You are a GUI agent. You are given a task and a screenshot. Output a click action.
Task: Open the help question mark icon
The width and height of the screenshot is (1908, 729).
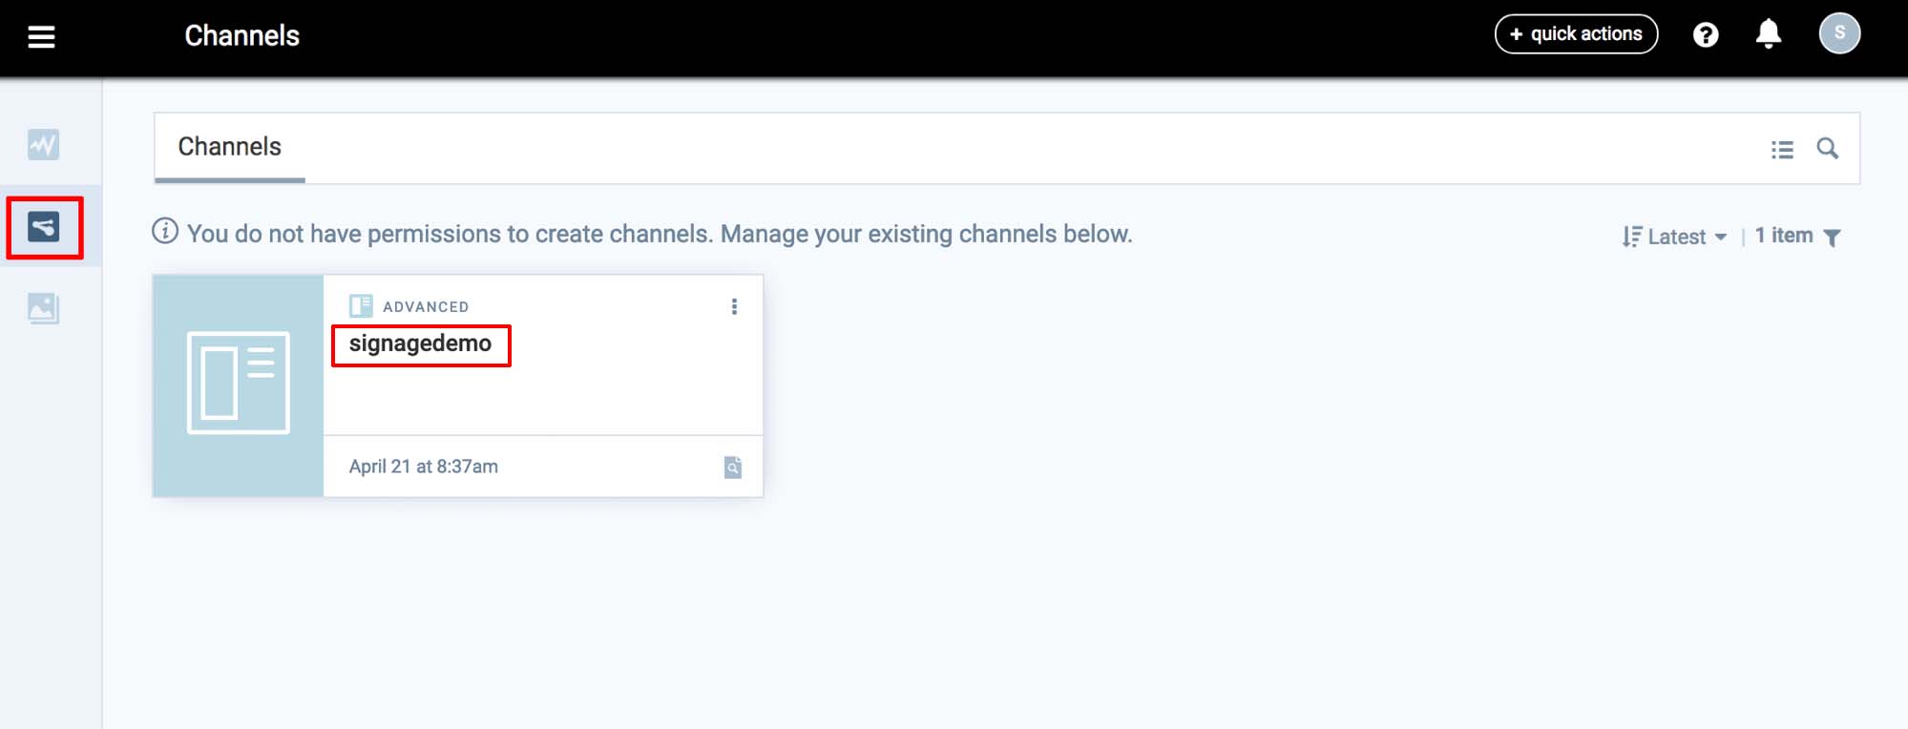(x=1705, y=35)
